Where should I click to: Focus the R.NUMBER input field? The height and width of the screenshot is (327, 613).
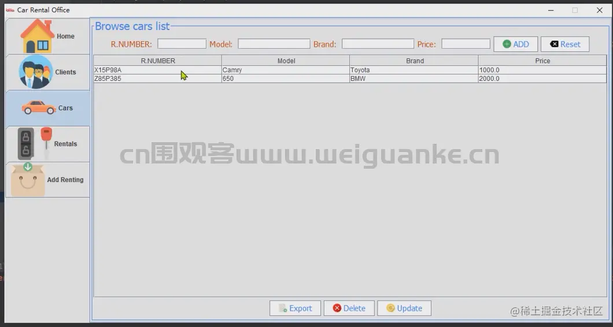click(x=182, y=44)
